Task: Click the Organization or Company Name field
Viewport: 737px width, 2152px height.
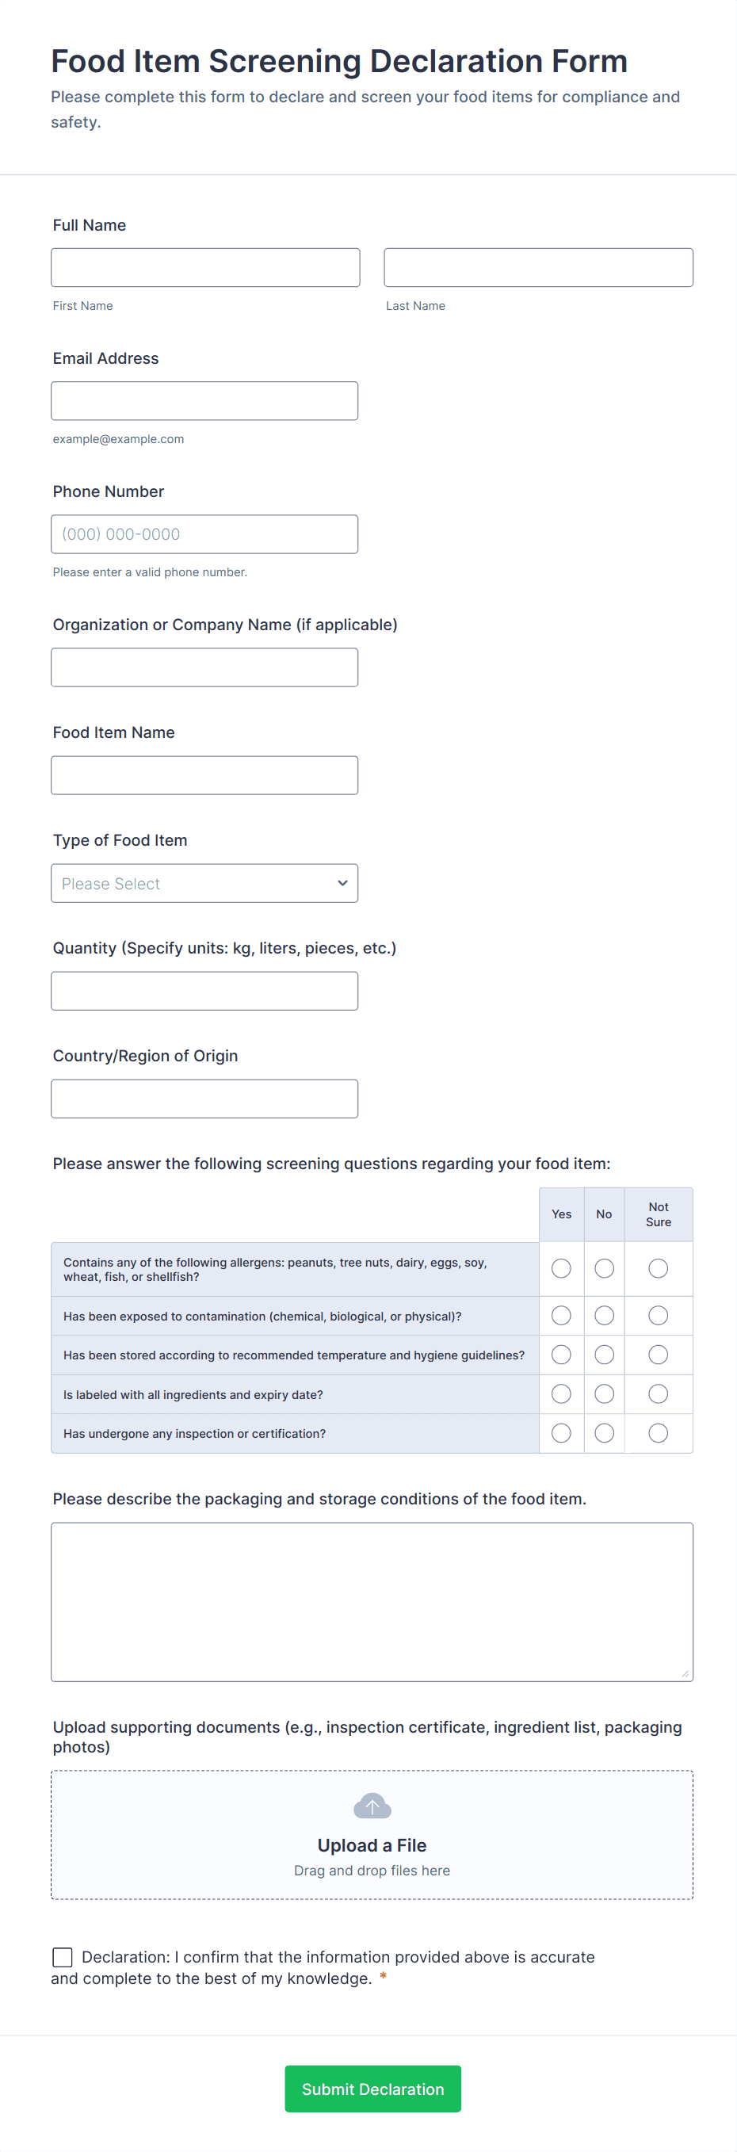Action: pos(204,667)
